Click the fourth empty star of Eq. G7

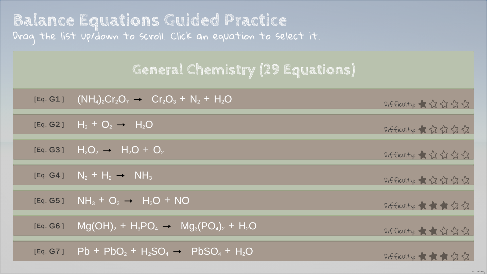pyautogui.click(x=455, y=256)
